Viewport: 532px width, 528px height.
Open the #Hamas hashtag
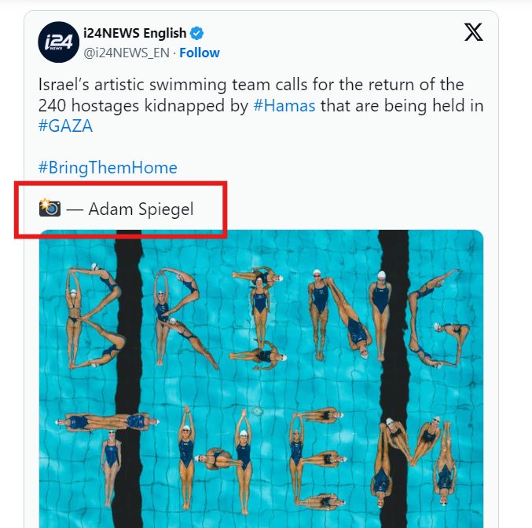coord(284,106)
